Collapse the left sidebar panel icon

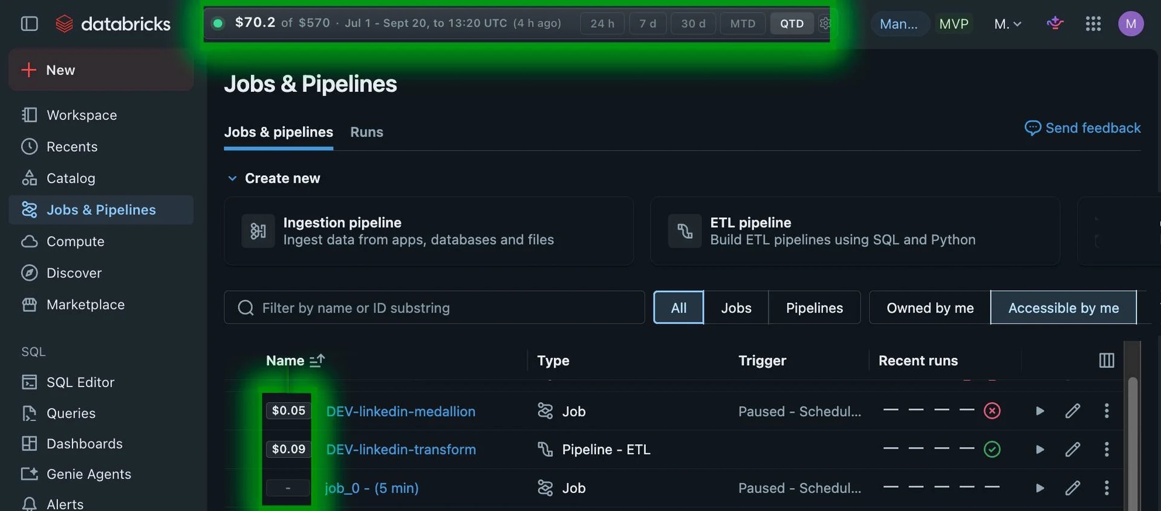click(29, 24)
